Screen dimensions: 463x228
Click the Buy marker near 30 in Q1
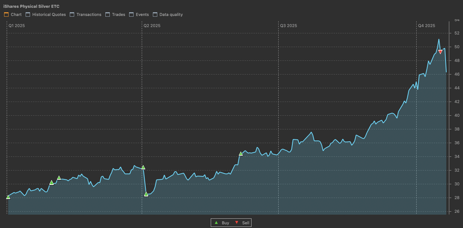(52, 182)
